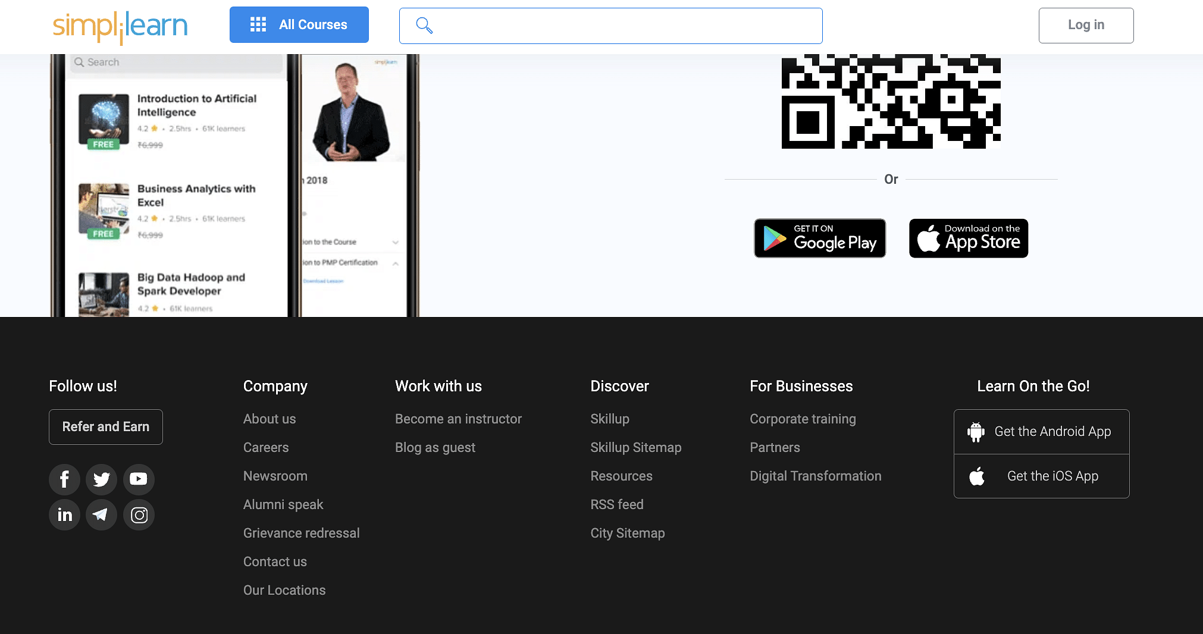Open the All Courses menu
The image size is (1203, 634).
[299, 25]
